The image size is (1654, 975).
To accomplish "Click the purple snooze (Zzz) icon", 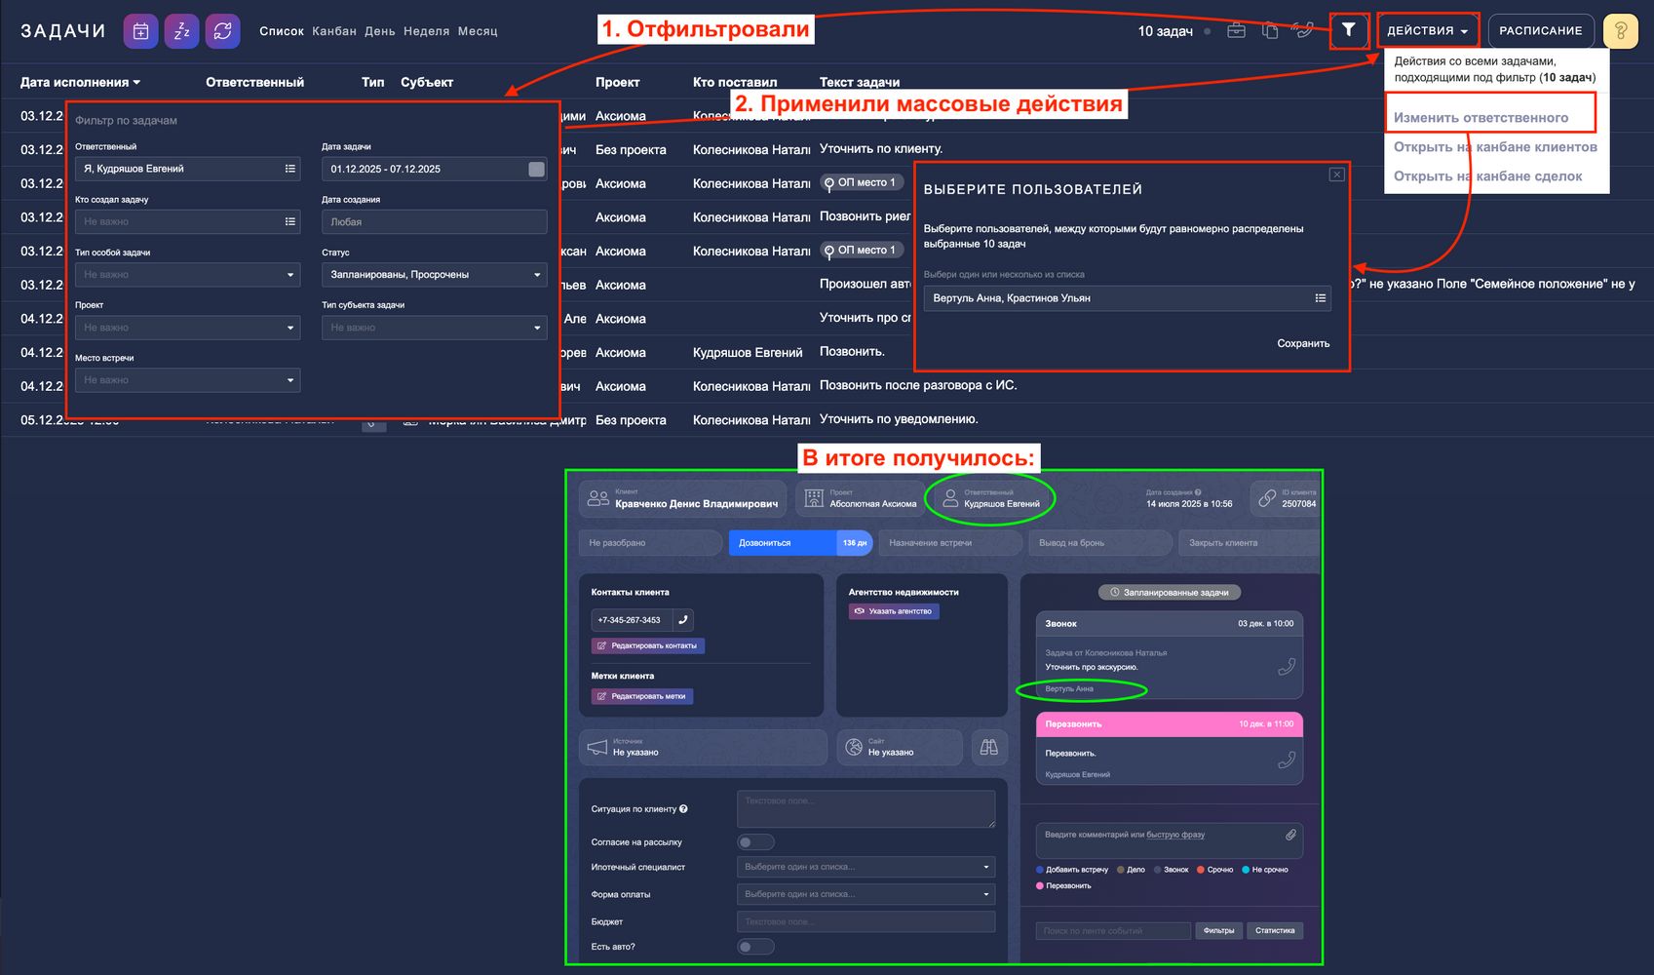I will click(x=181, y=31).
